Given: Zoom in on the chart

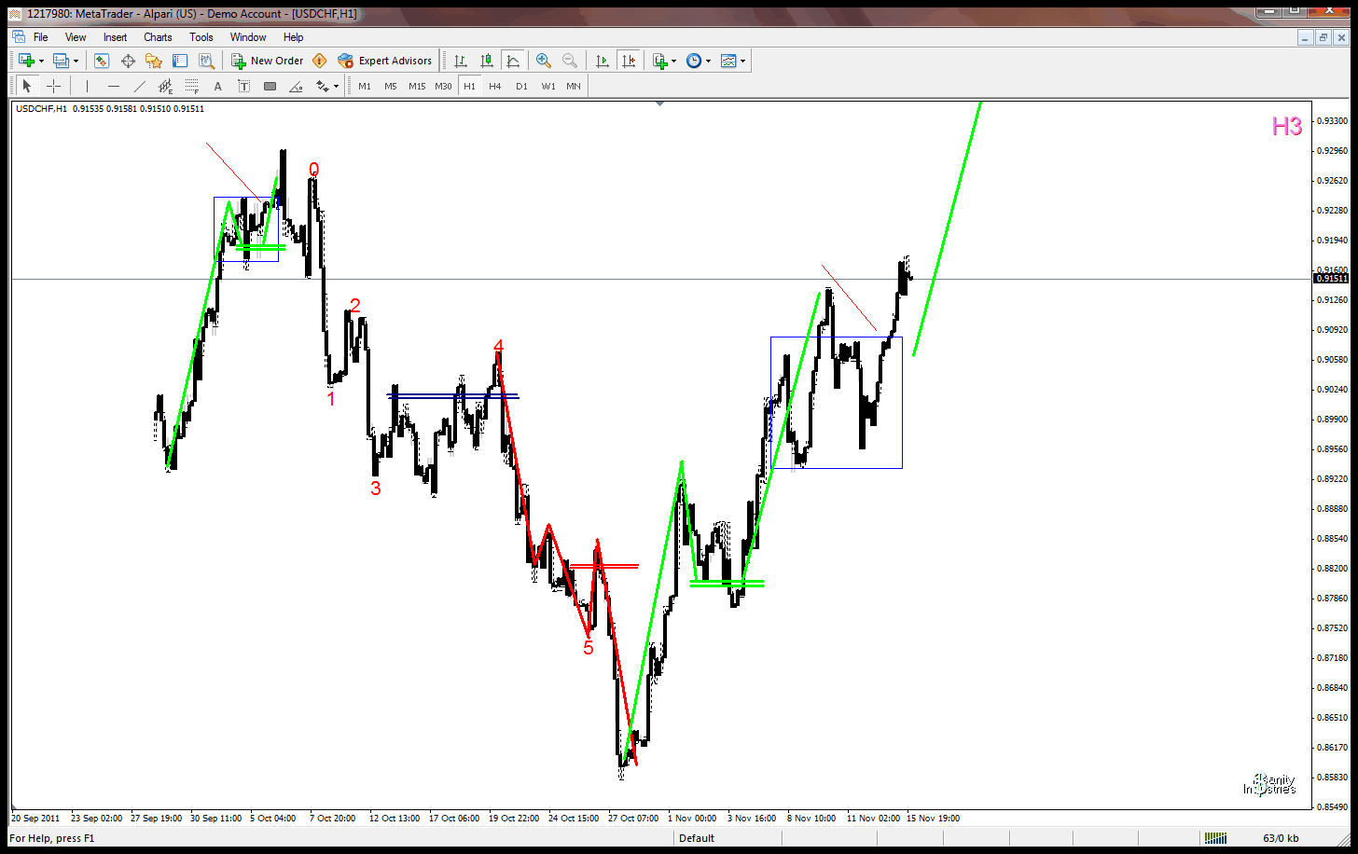Looking at the screenshot, I should tap(544, 61).
